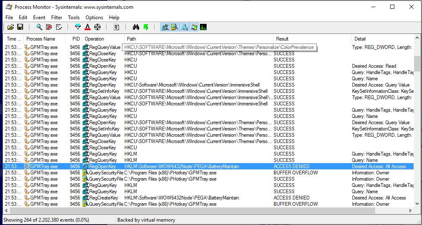
Task: Open the Filter menu
Action: pos(57,18)
